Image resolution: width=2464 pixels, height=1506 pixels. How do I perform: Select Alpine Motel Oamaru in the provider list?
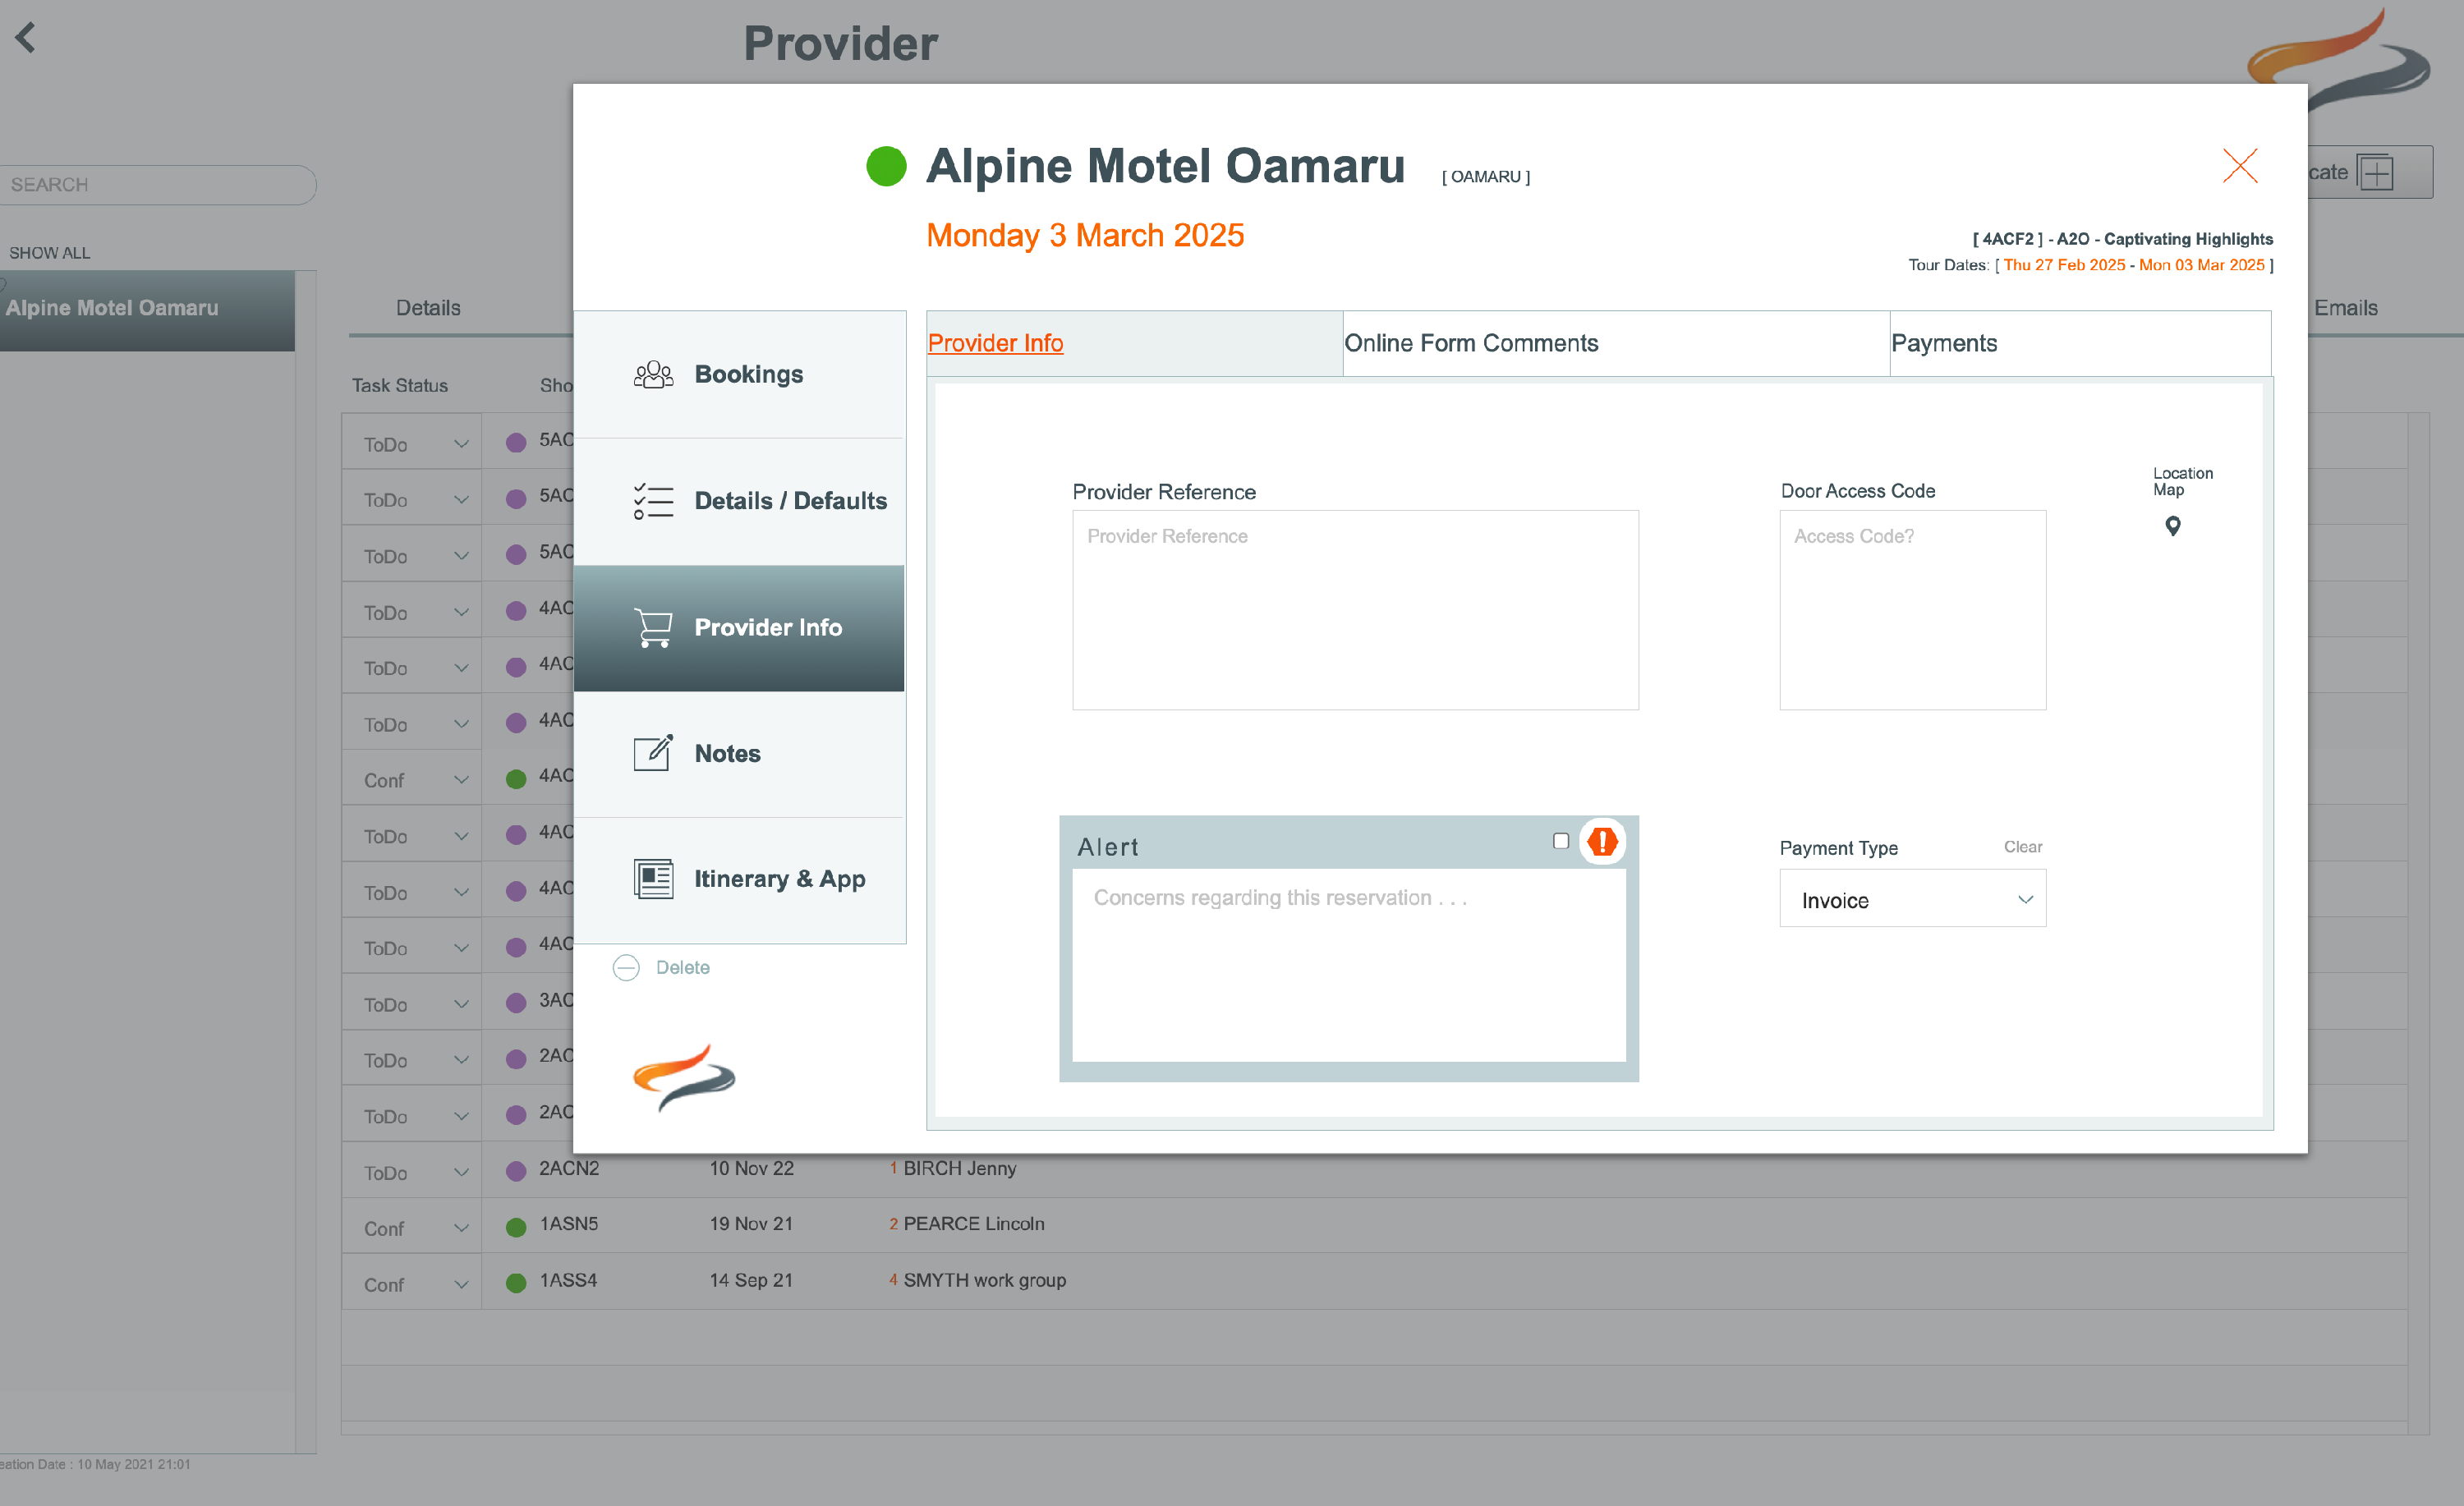click(x=147, y=310)
